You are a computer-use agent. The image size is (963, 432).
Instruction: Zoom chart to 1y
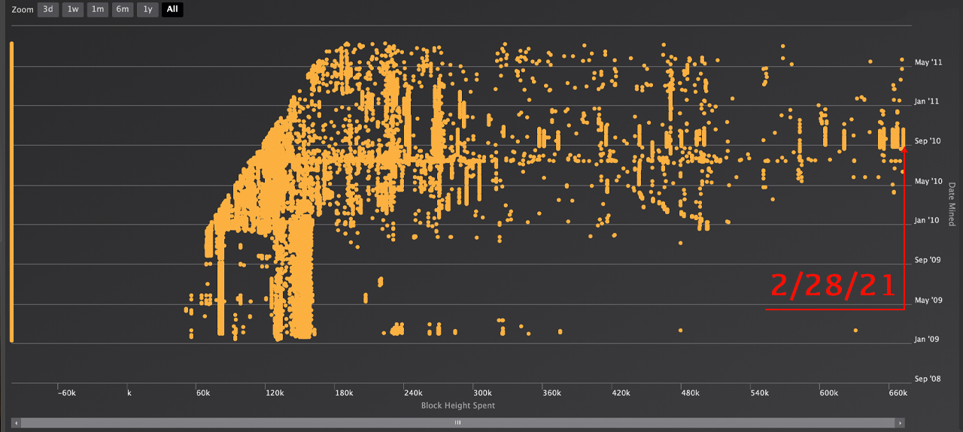click(x=147, y=10)
